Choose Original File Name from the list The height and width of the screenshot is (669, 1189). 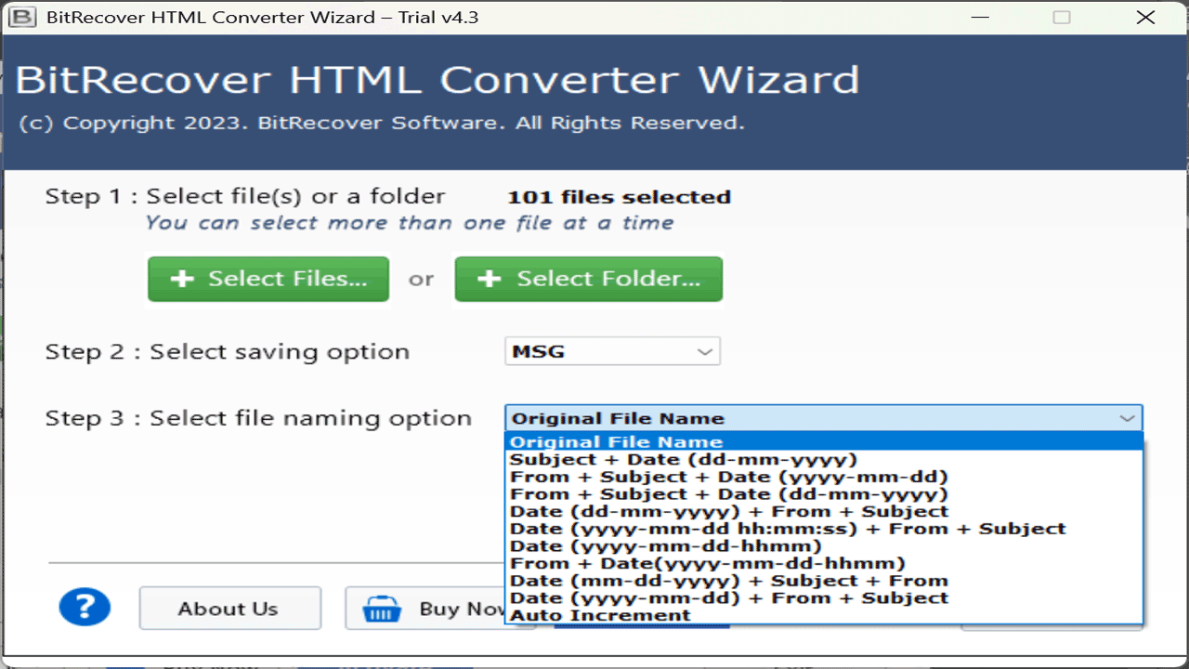pos(824,442)
